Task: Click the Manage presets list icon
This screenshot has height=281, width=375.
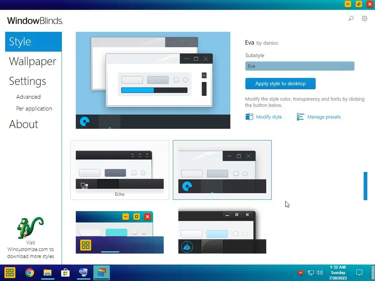Action: click(x=300, y=117)
